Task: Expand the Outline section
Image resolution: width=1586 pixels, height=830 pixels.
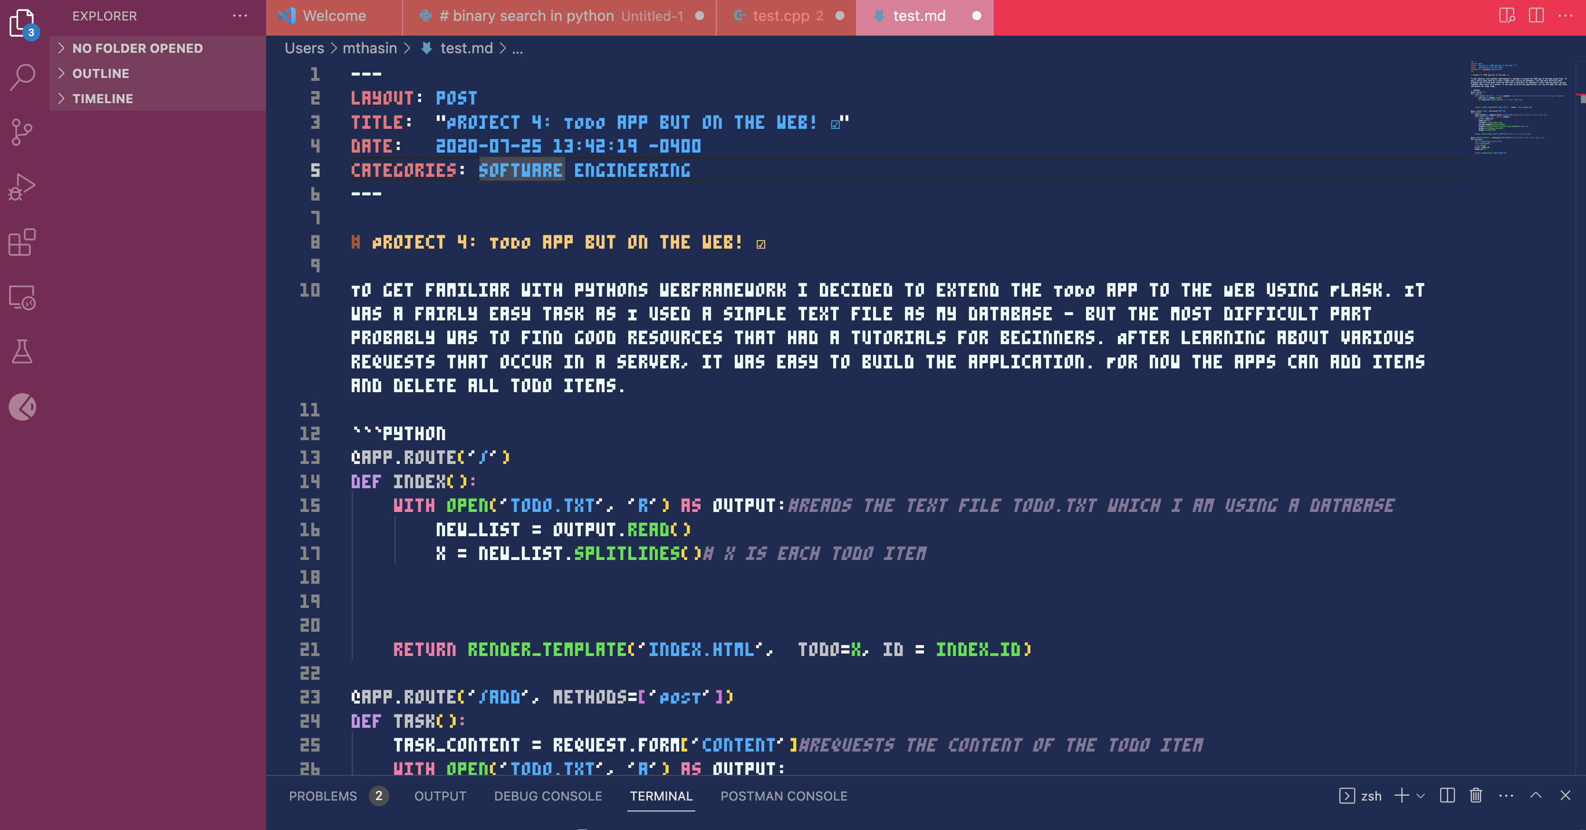Action: pos(158,73)
